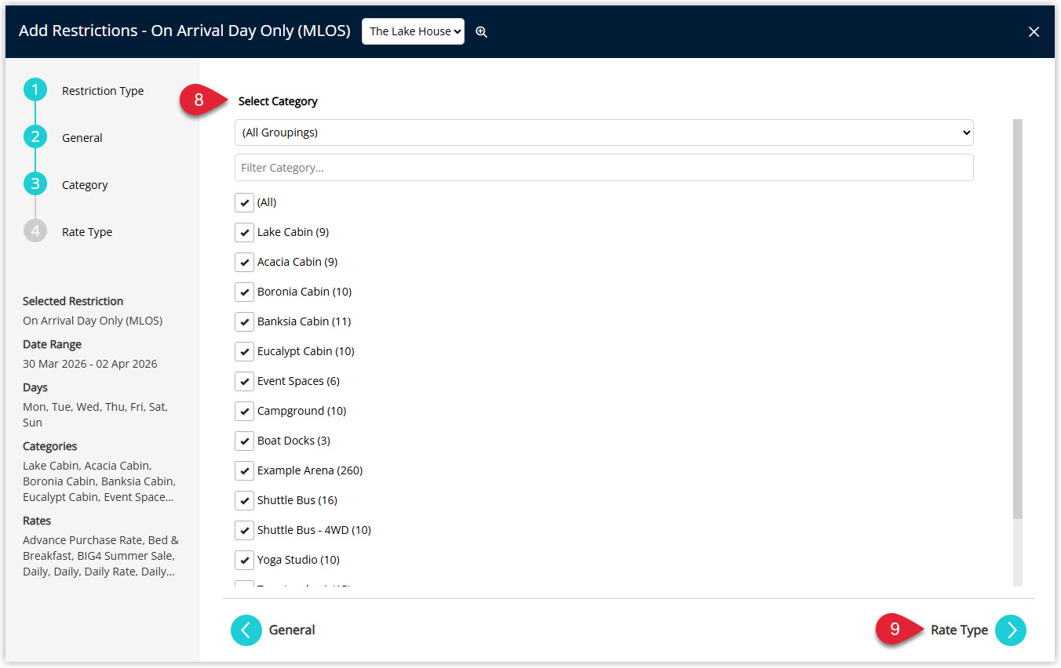Click the left arrow circle to go back to General
This screenshot has width=1061, height=668.
(x=246, y=630)
